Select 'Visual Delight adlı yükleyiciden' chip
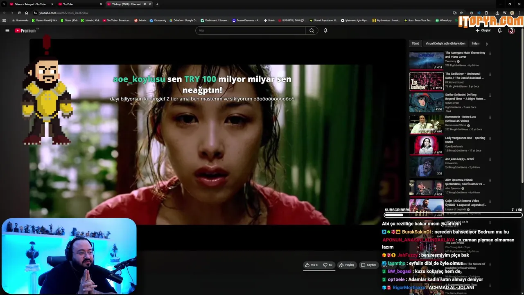The image size is (524, 295). [x=445, y=43]
